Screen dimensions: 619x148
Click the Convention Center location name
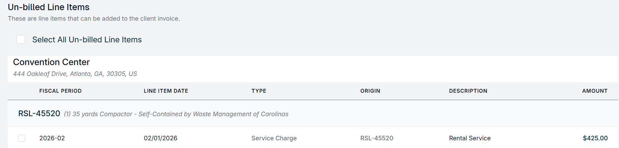click(x=51, y=62)
